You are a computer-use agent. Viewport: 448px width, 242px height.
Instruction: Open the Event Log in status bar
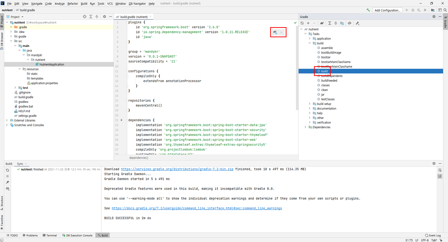[433, 235]
